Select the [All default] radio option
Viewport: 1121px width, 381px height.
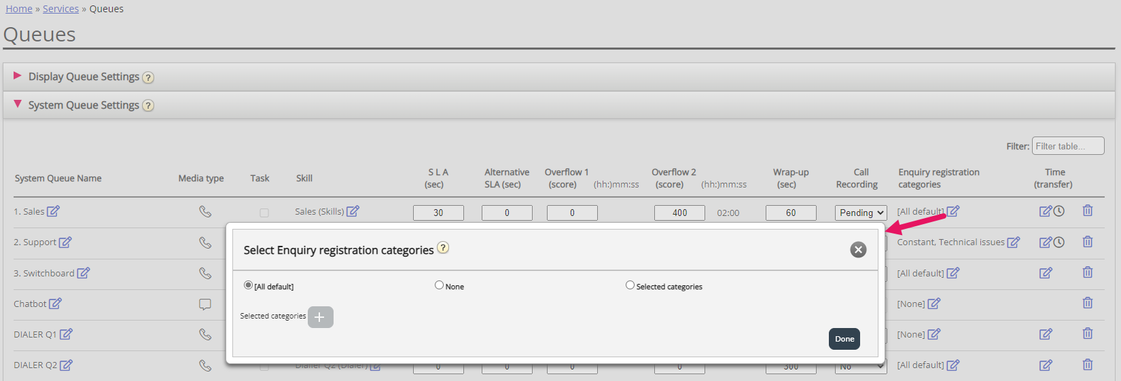point(248,285)
